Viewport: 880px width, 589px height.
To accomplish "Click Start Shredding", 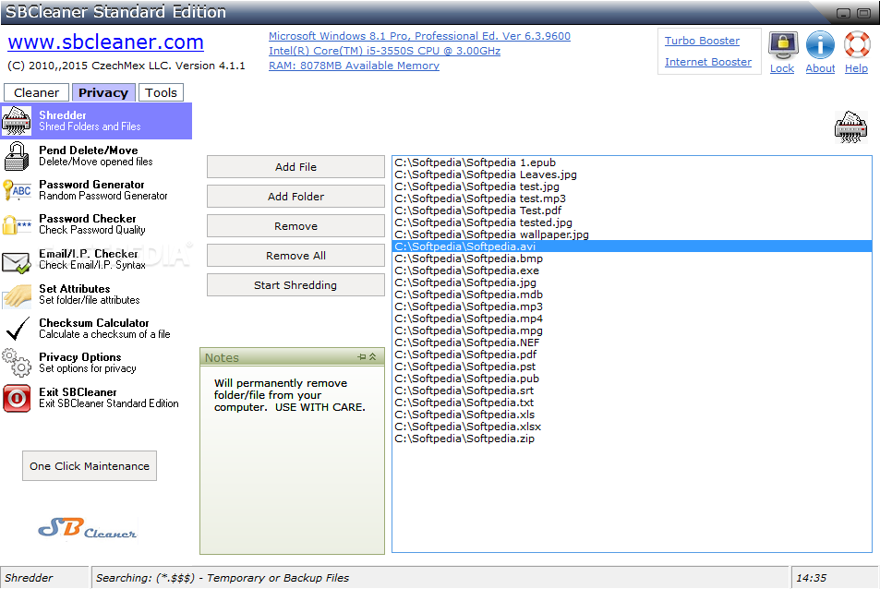I will 295,285.
